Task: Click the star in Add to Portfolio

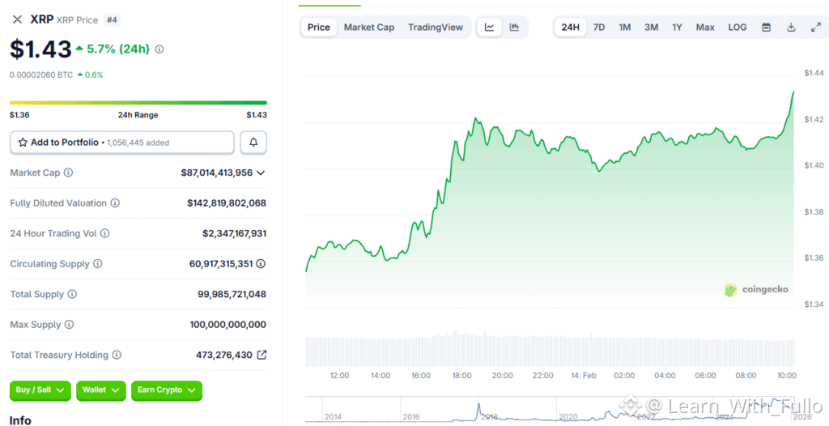Action: pyautogui.click(x=23, y=143)
